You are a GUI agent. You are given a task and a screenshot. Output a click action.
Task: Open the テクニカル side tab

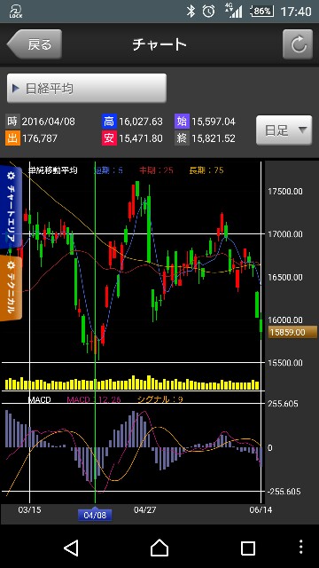click(11, 288)
